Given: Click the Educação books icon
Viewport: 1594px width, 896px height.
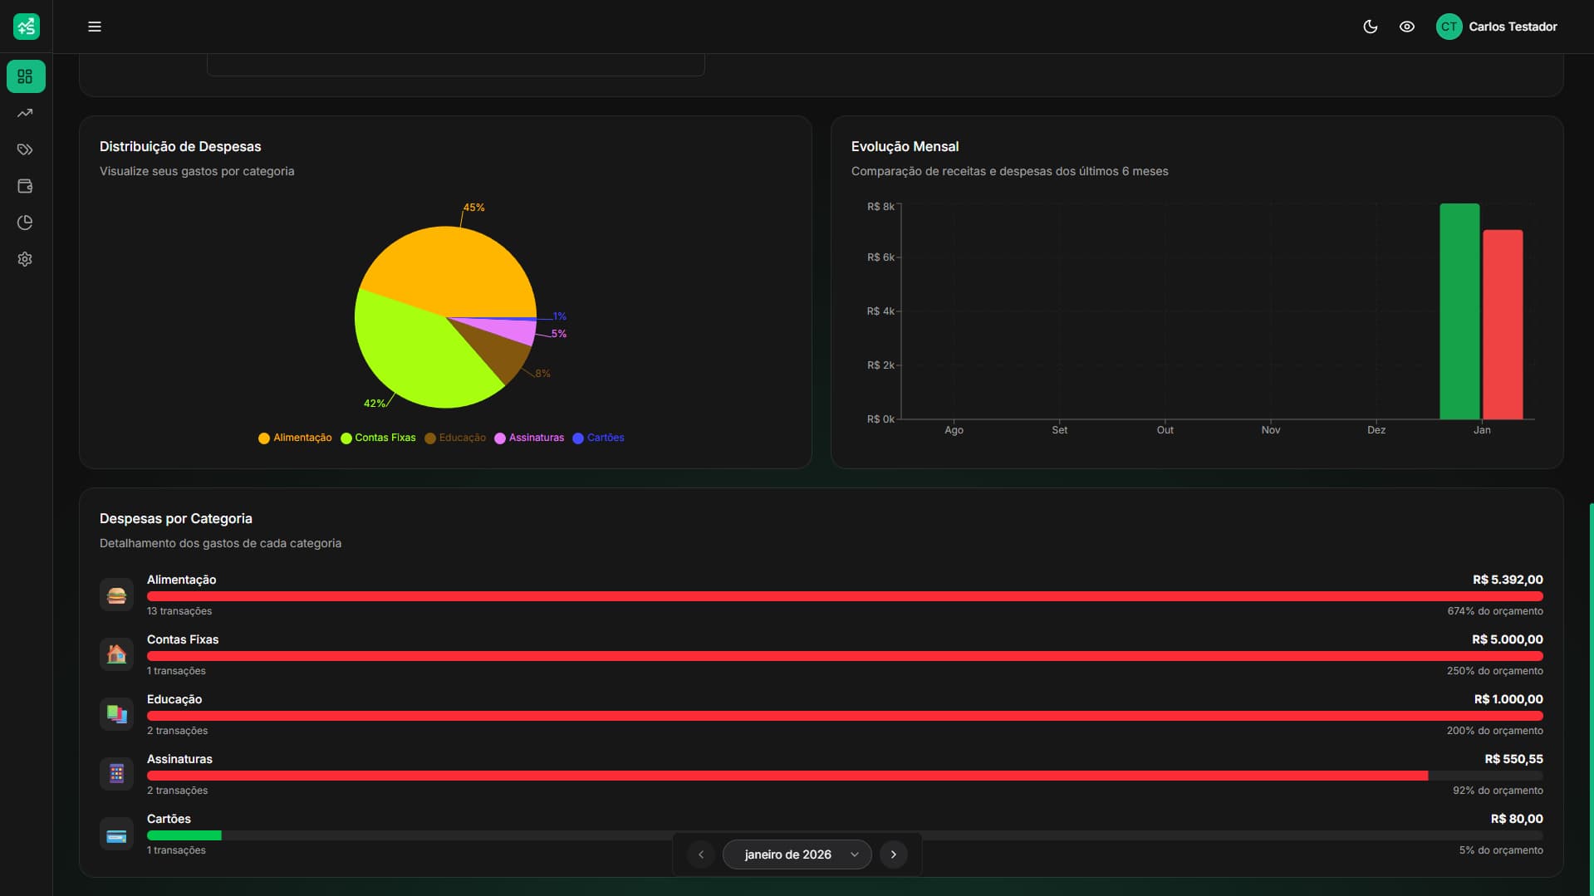Looking at the screenshot, I should pos(116,714).
